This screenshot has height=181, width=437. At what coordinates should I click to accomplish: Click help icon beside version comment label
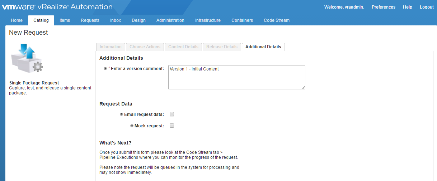[x=105, y=69]
